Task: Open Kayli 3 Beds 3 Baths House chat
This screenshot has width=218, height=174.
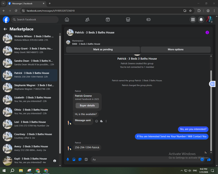Action: click(30, 161)
